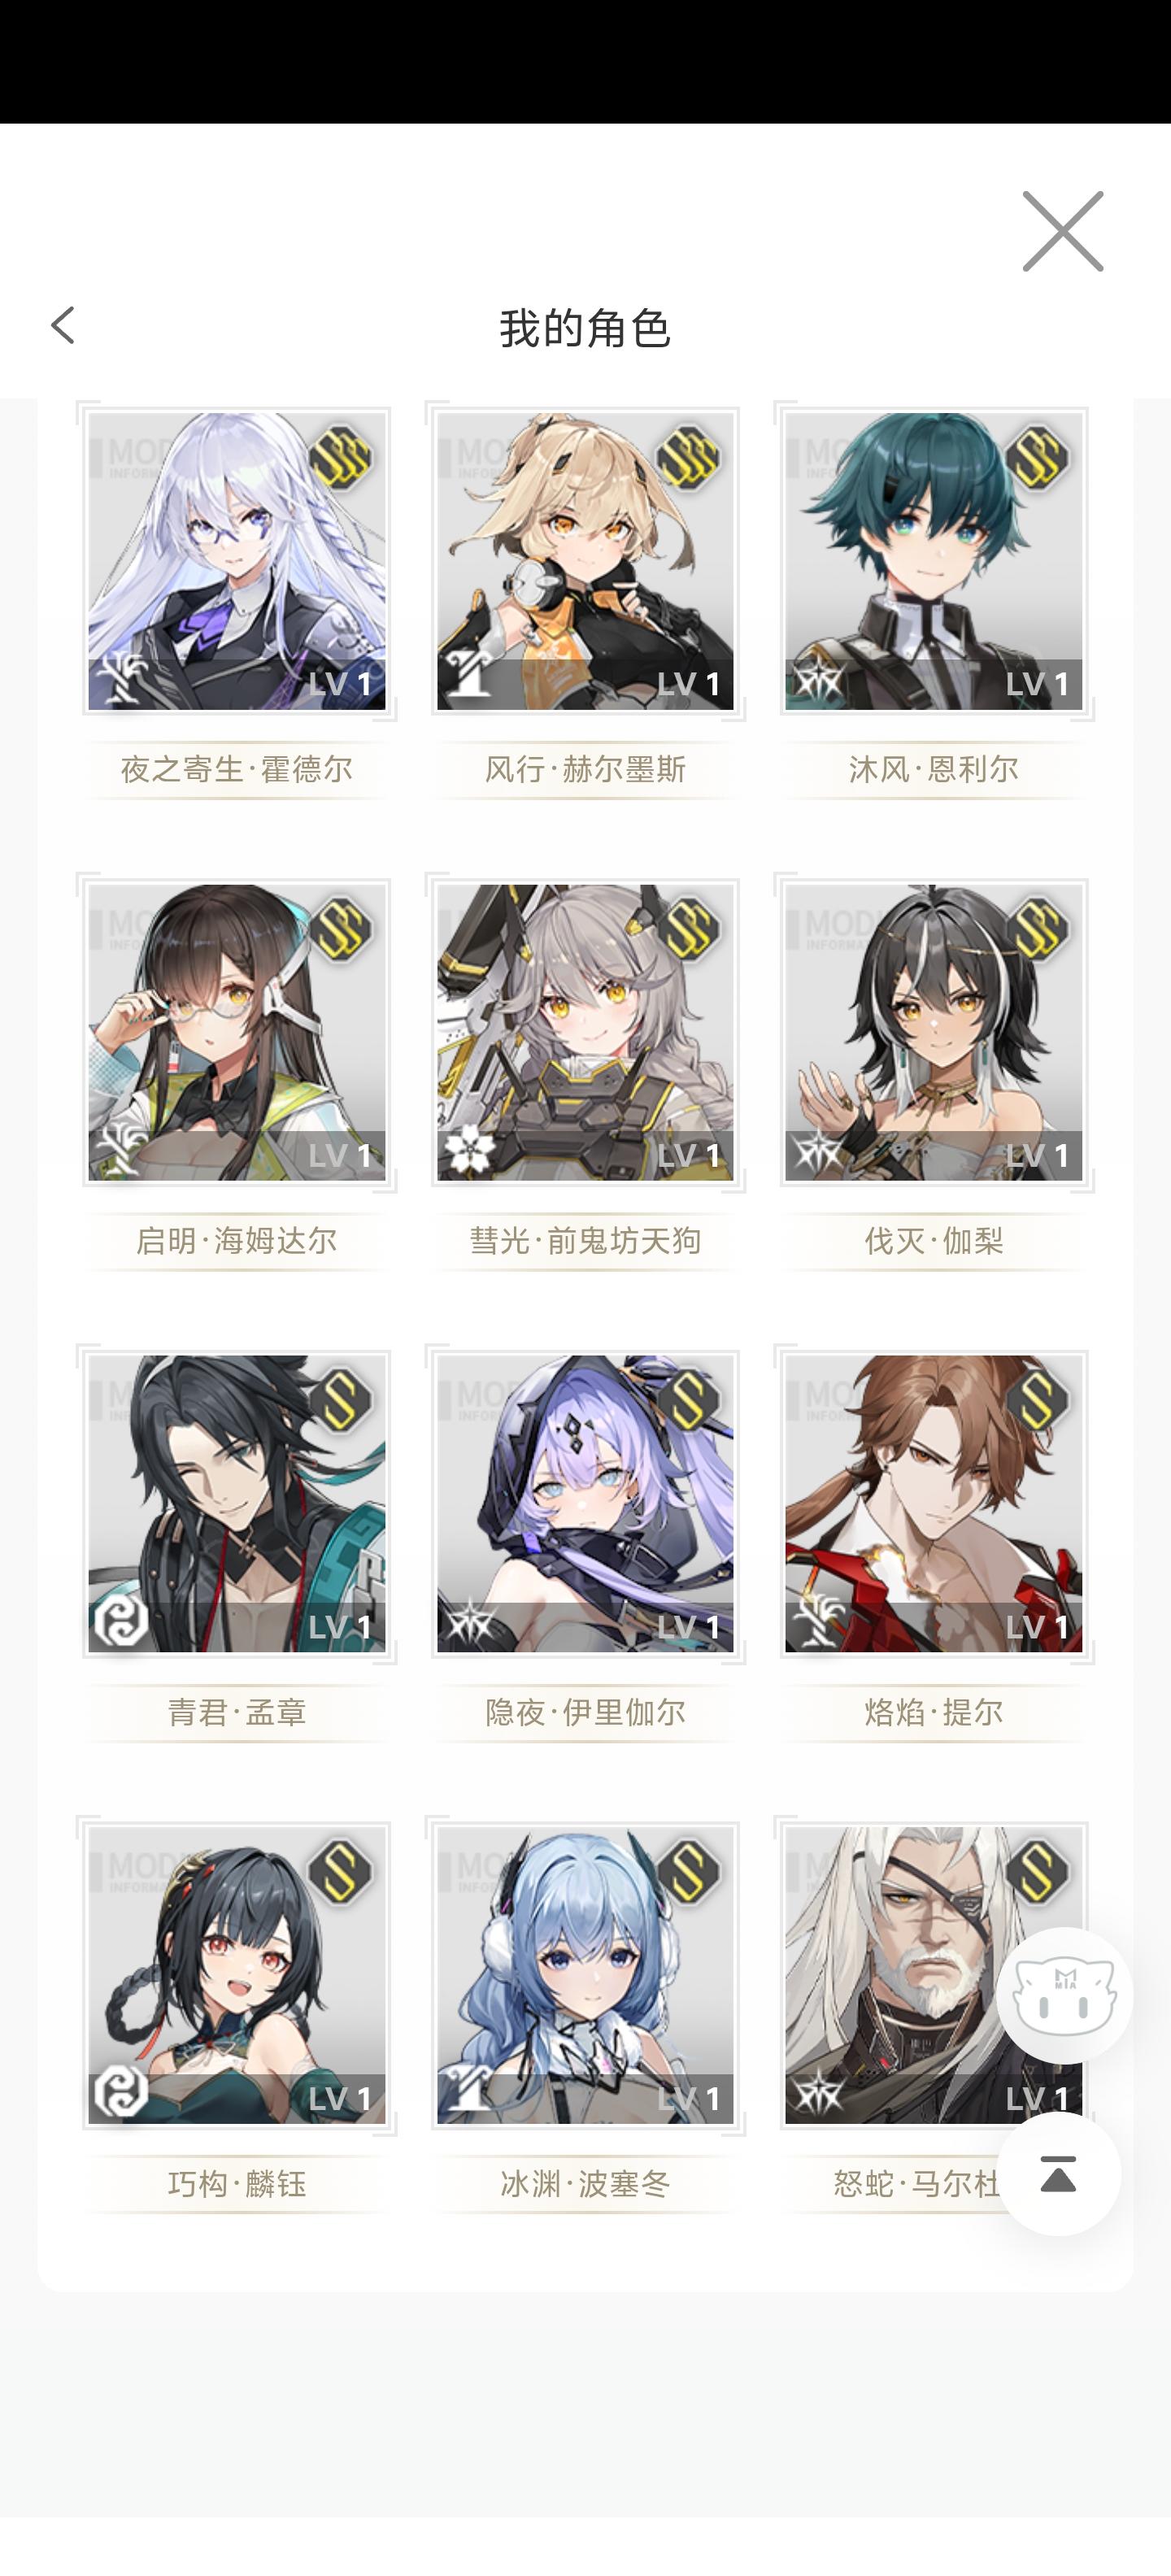Screen dimensions: 1171x2576
Task: Tap the cat mascot assistant floating icon
Action: pyautogui.click(x=1064, y=1995)
